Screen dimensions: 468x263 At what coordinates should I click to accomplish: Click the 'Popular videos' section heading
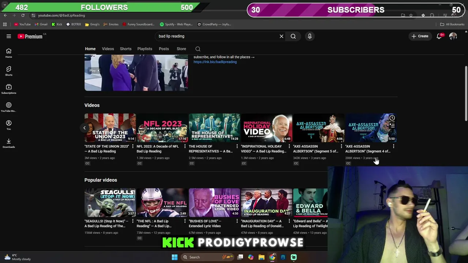coord(101,180)
